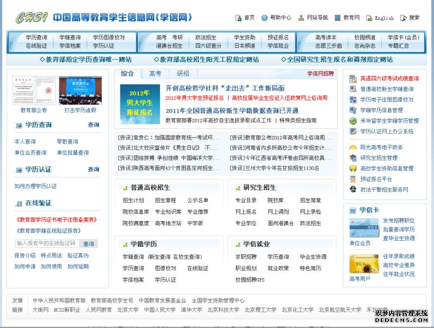Screen dimensions: 434x328
Task: Open 四六级查分 in the top navigation
Action: coord(208,46)
